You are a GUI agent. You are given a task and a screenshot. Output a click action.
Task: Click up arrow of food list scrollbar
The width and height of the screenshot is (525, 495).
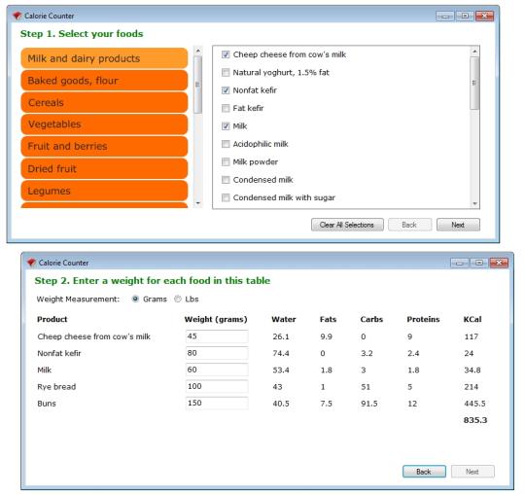point(474,52)
